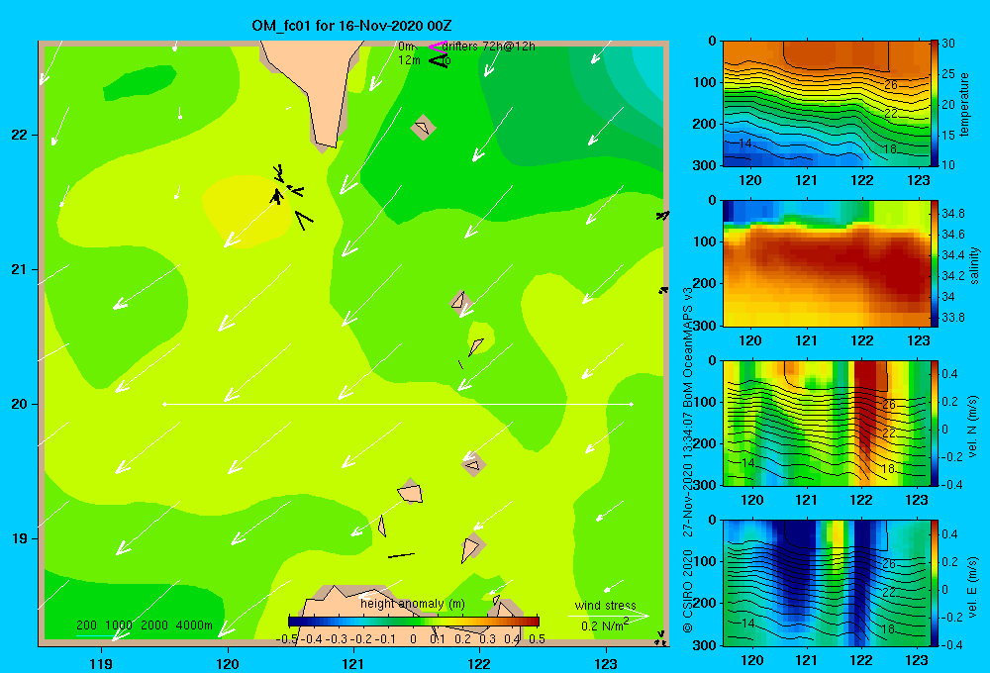
Task: Click the vertical '© CSIRO 2020' copyright text
Action: [x=688, y=591]
